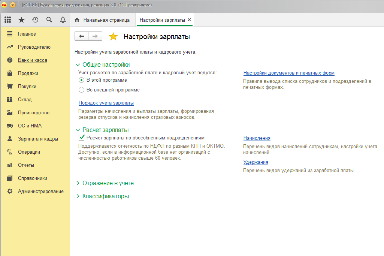Click the Home icon on start page tab
The image size is (384, 256).
[77, 20]
